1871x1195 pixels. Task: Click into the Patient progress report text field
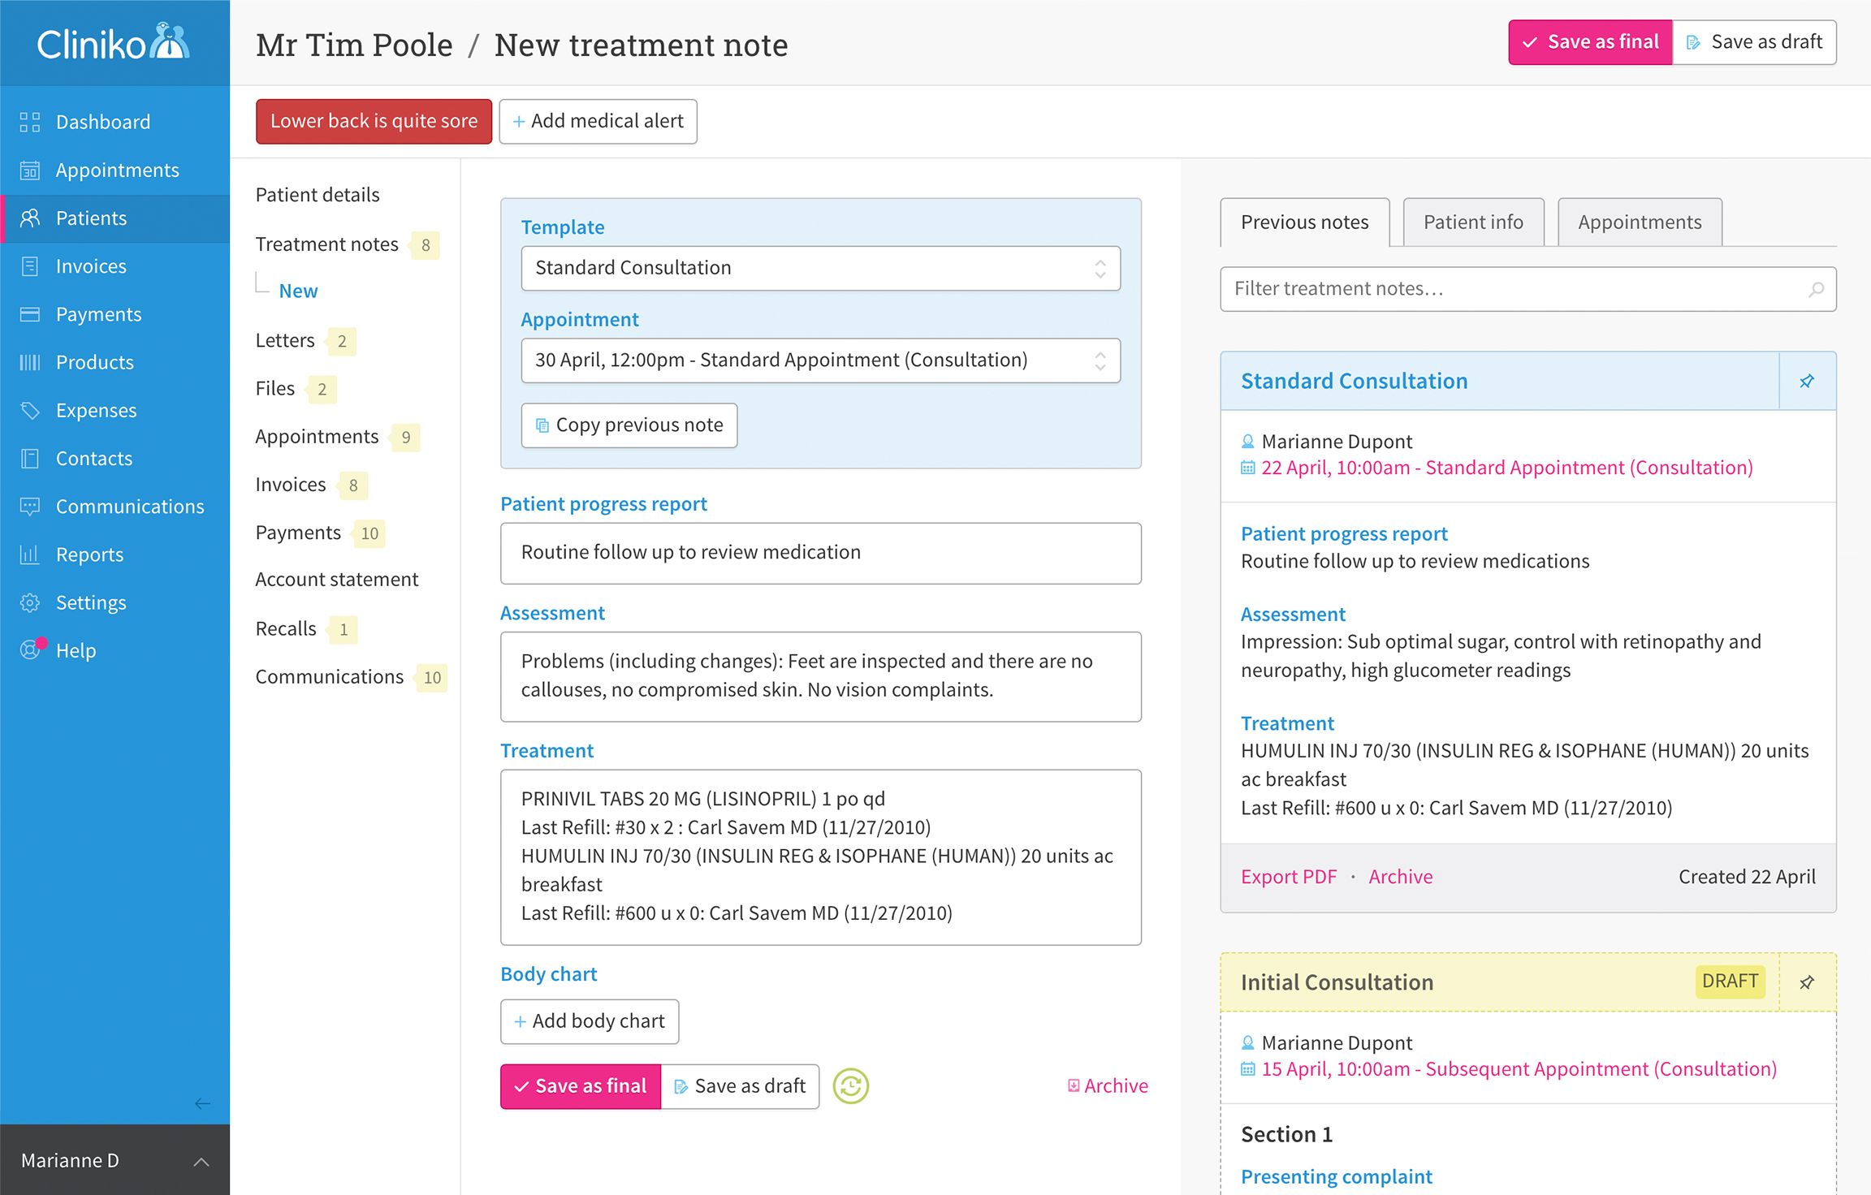pyautogui.click(x=820, y=553)
